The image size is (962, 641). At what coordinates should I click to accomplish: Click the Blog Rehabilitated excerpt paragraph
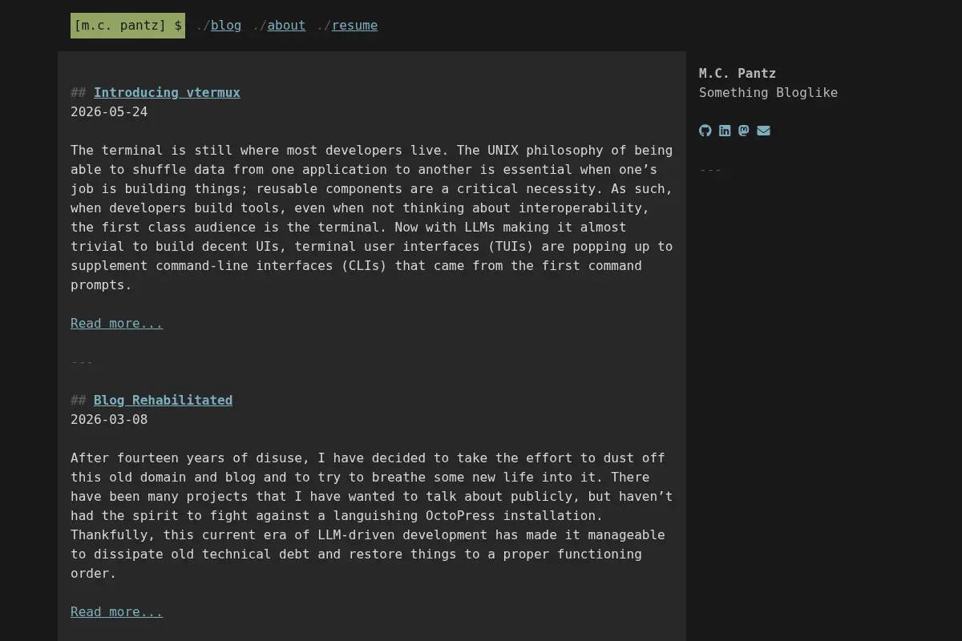[x=372, y=515]
